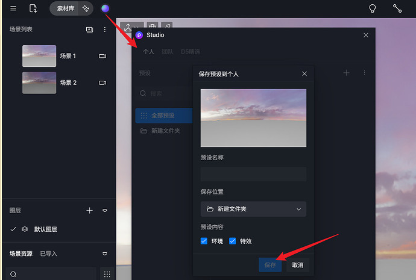Click the preset preview image in dialog
This screenshot has height=280, width=416.
click(253, 118)
